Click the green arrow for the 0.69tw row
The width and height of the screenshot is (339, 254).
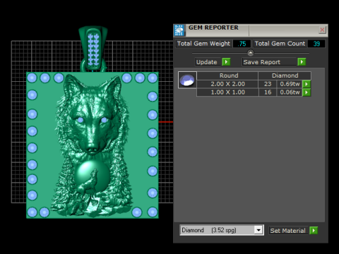pos(307,84)
